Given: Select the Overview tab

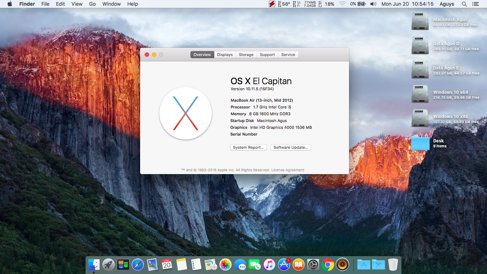Looking at the screenshot, I should point(202,55).
